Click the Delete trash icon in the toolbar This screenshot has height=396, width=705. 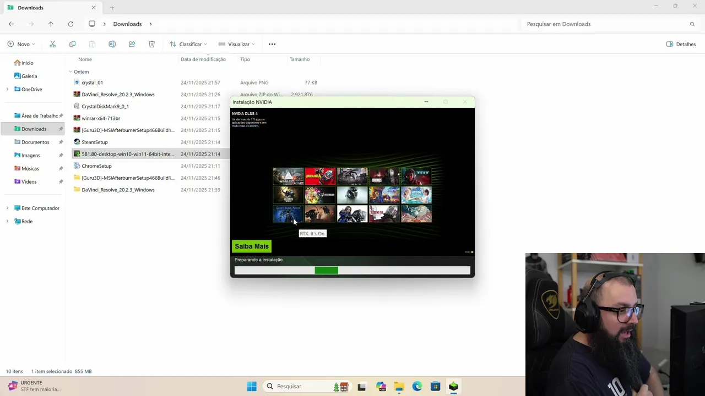click(x=151, y=44)
